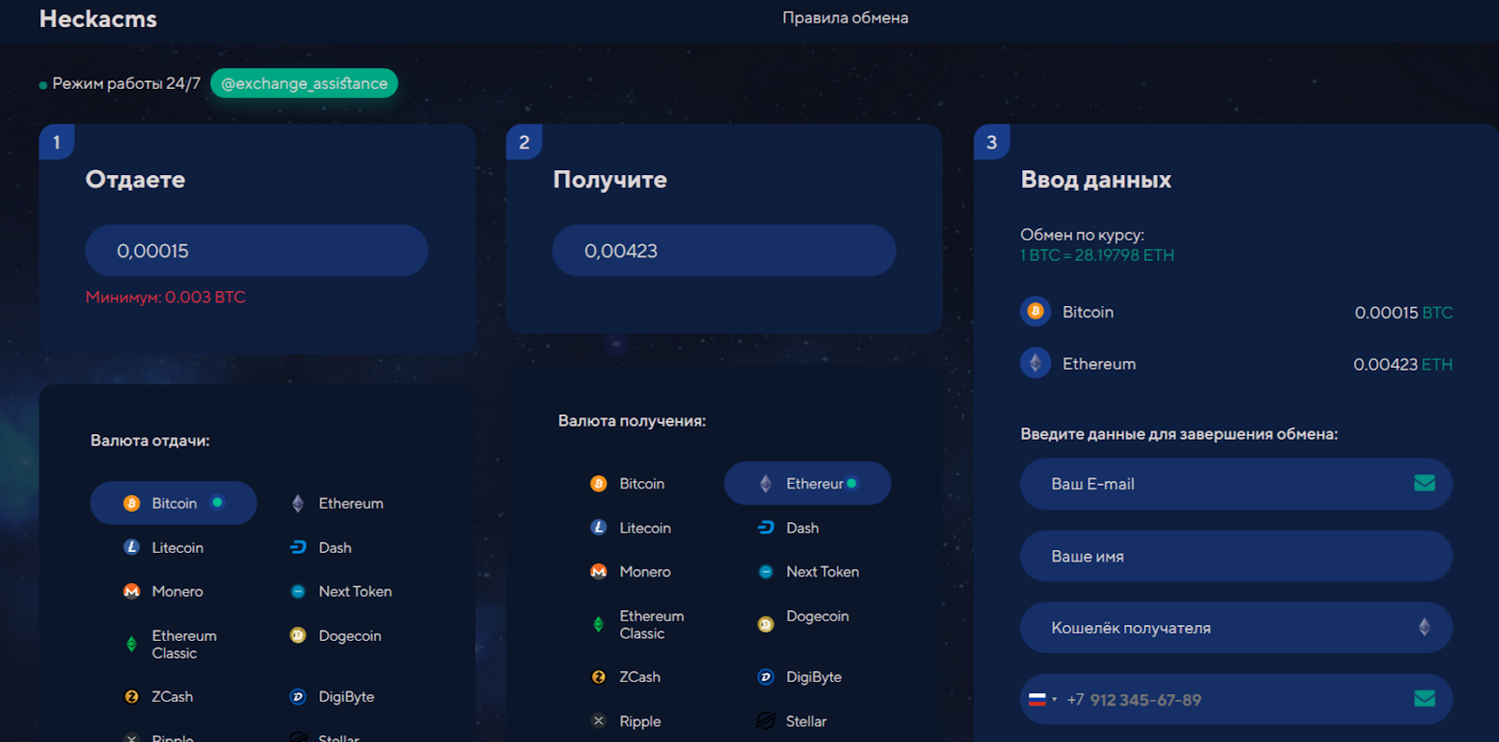
Task: Pick DigiByte as the currency to receive
Action: coord(799,677)
